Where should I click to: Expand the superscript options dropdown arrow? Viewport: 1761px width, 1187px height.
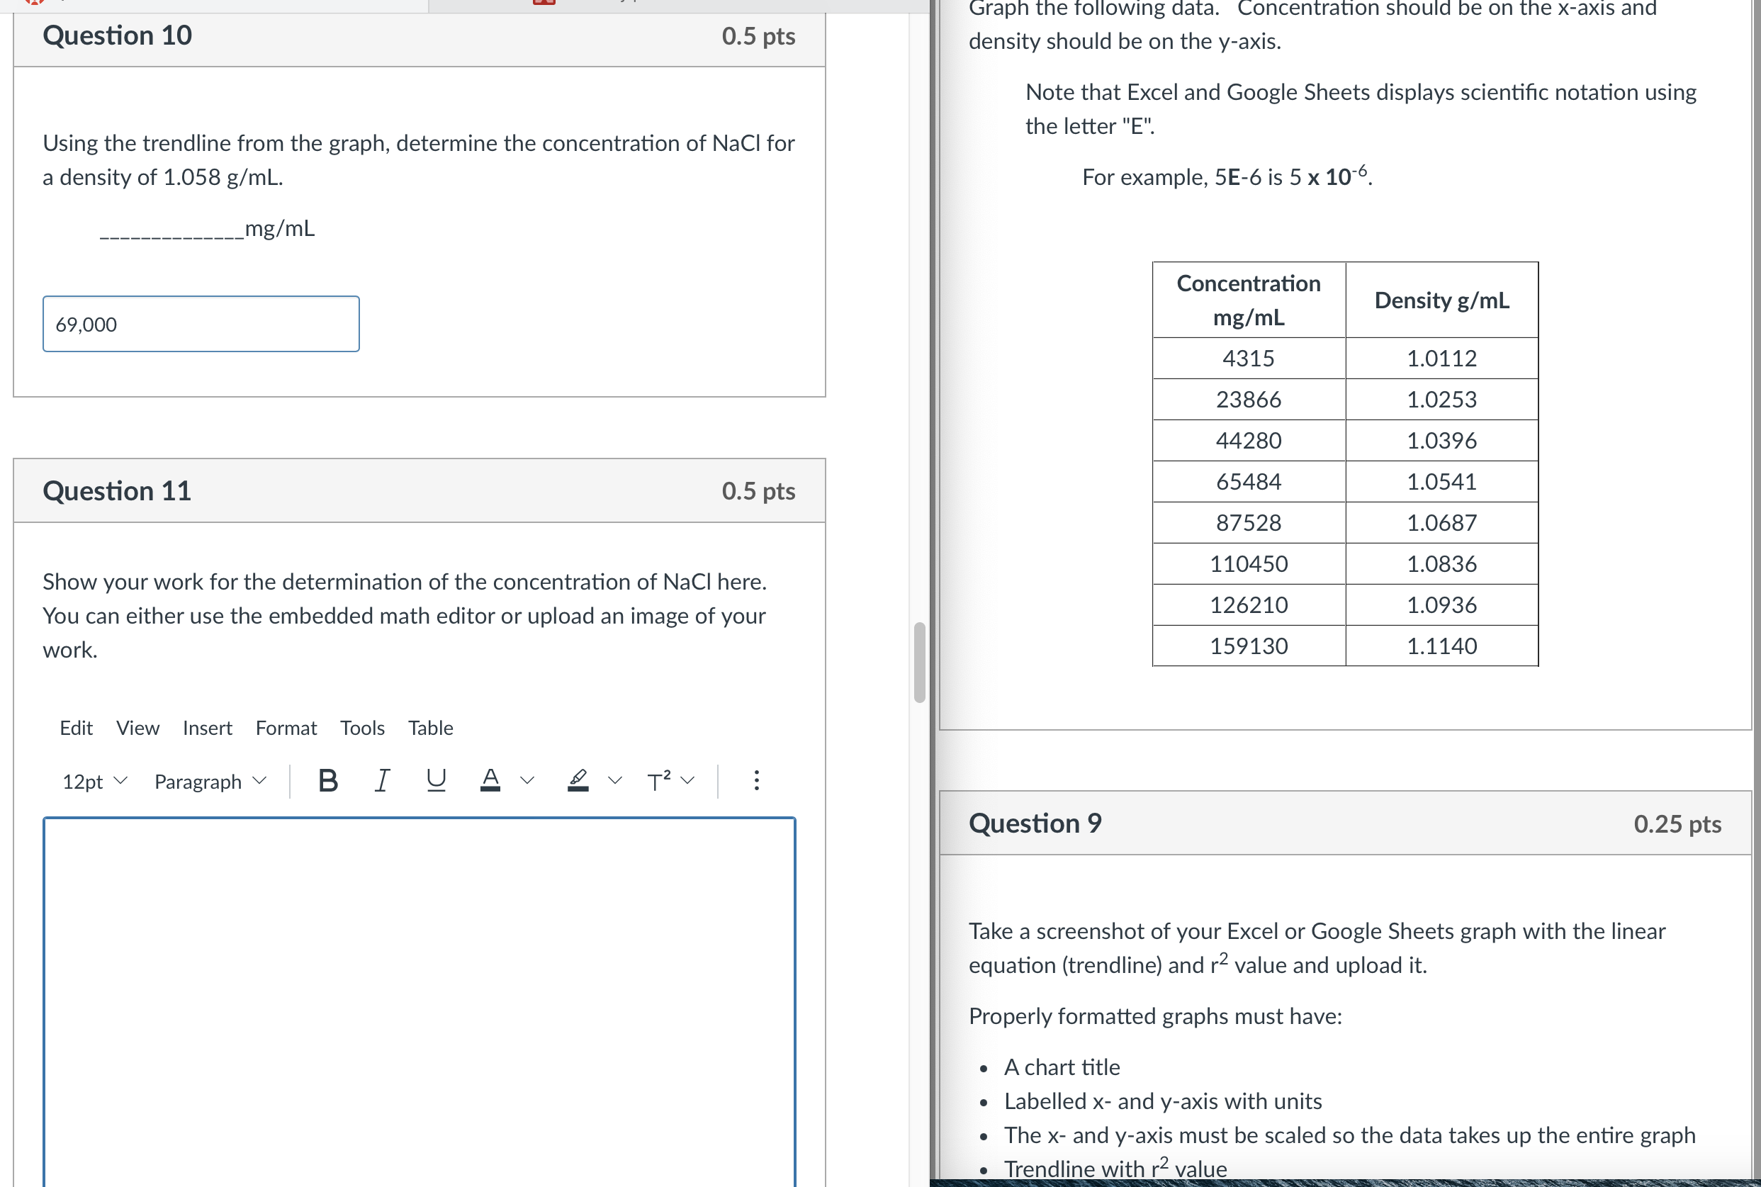point(687,780)
